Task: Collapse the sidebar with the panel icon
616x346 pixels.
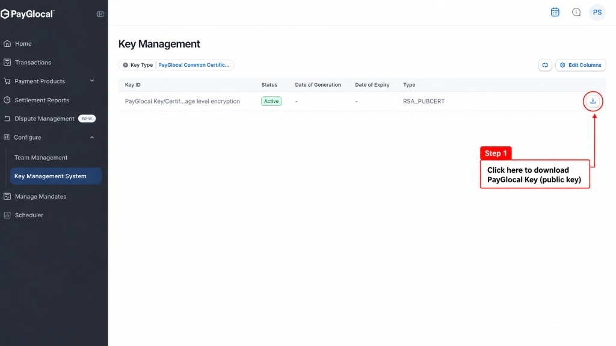Action: [x=100, y=14]
